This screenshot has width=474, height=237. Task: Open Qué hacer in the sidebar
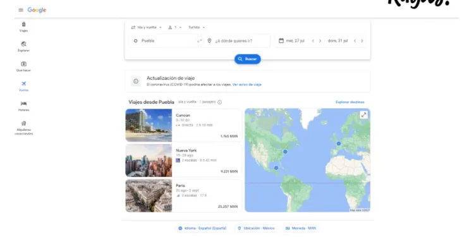pyautogui.click(x=23, y=66)
